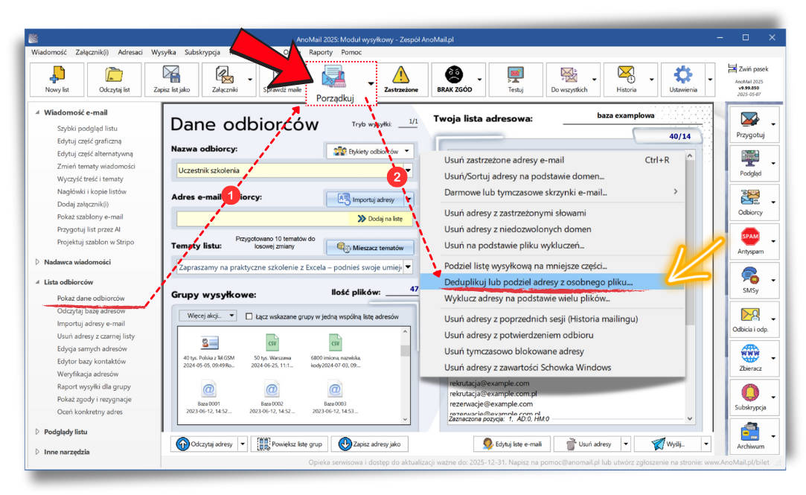Click the Odbicia i odp. sidebar icon

pyautogui.click(x=750, y=315)
